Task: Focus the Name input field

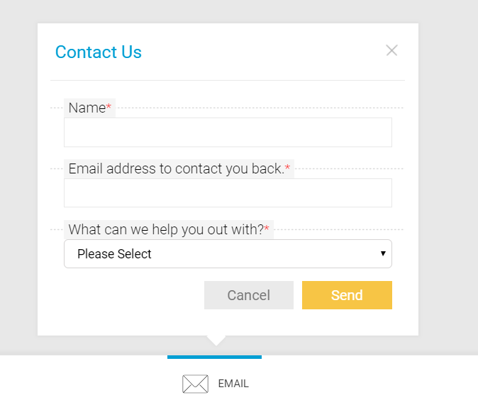Action: [228, 132]
